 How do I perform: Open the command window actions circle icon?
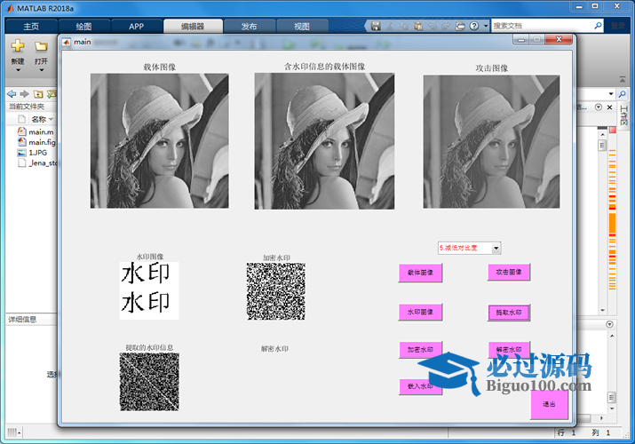click(x=609, y=324)
